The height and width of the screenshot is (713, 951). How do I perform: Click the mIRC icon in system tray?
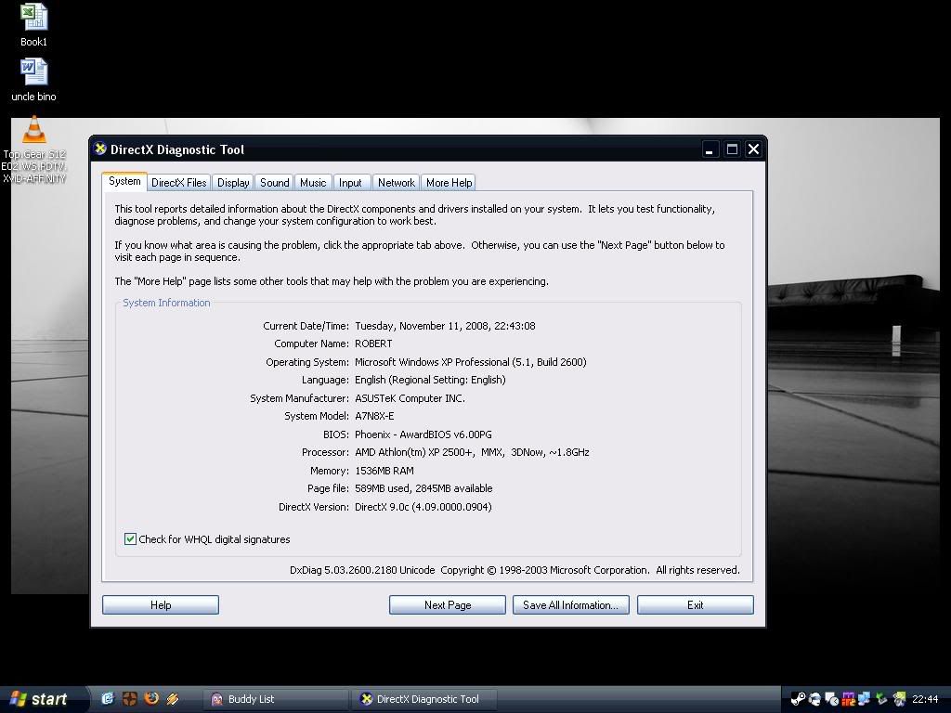click(x=848, y=699)
